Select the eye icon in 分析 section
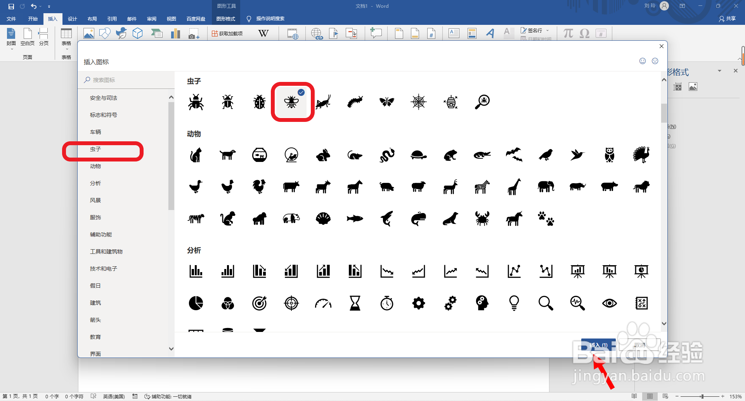The image size is (745, 401). (610, 303)
